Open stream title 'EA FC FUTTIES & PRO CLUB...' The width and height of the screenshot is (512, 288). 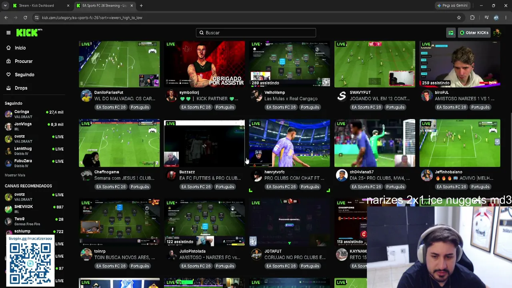pyautogui.click(x=210, y=178)
